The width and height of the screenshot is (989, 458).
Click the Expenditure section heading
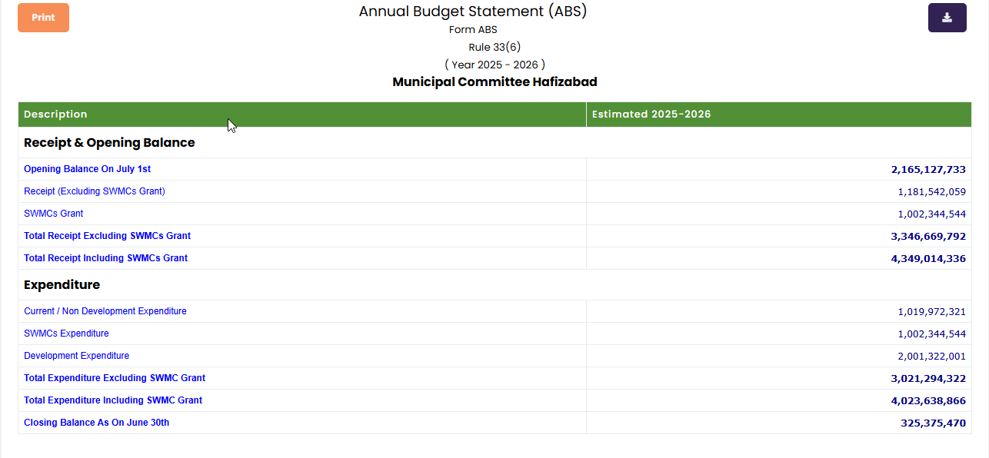(62, 285)
